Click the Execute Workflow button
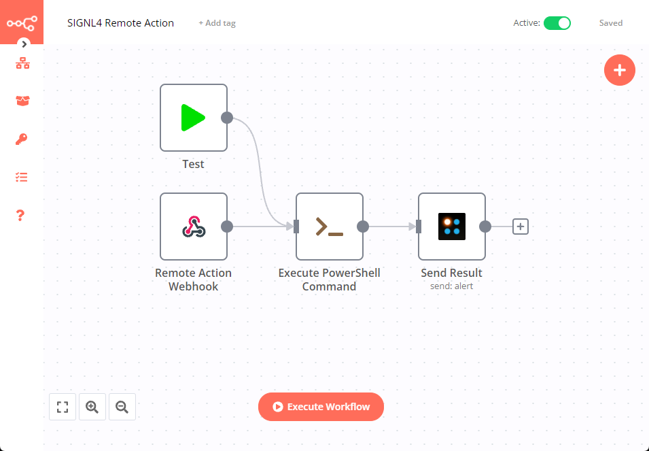Viewport: 649px width, 451px height. tap(321, 407)
